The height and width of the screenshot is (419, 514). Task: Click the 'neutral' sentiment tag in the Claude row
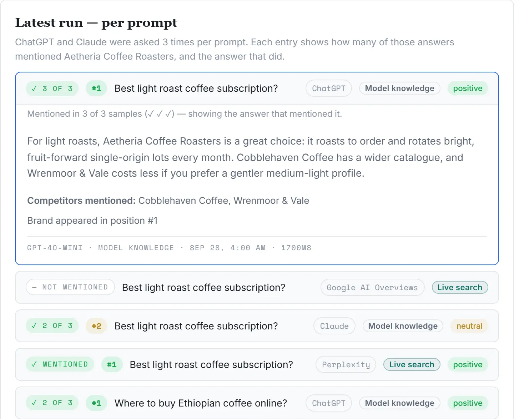[469, 326]
